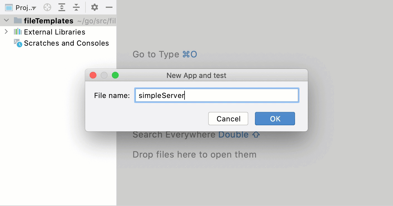This screenshot has width=393, height=206.
Task: Click the Search Everywhere shortcut text
Action: point(172,134)
